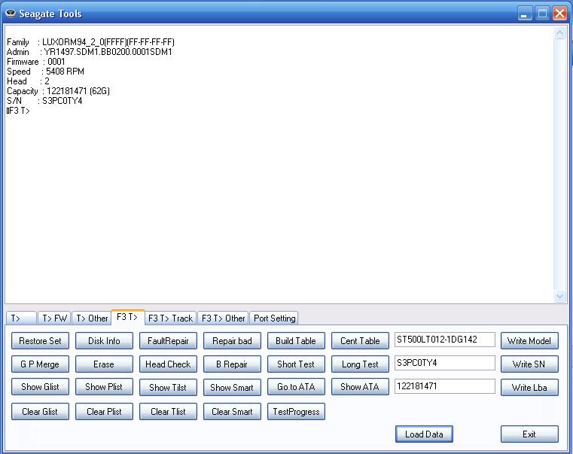Focus the model field ST500LT012-1DG142
Image resolution: width=573 pixels, height=454 pixels.
tap(445, 340)
